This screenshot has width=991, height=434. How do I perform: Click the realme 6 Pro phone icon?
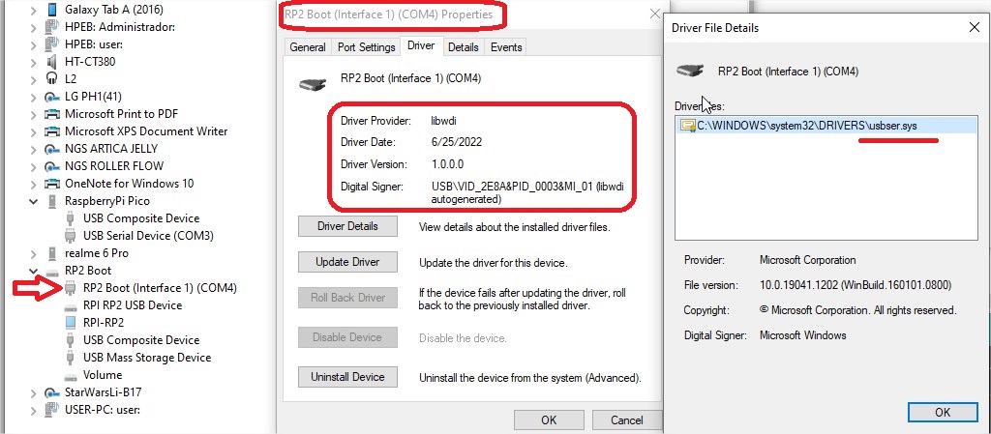53,253
